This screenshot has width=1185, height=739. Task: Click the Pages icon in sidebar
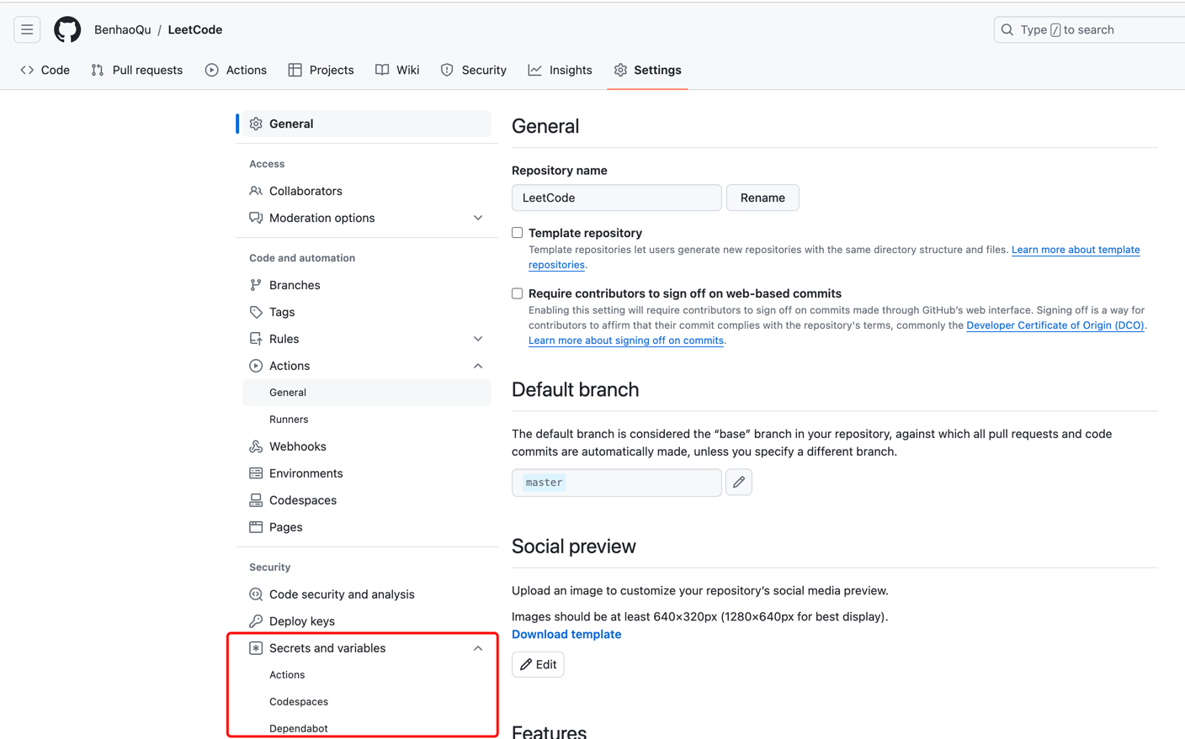point(255,526)
